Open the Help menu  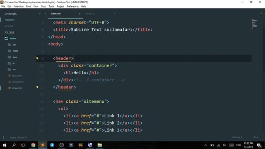pos(84,7)
